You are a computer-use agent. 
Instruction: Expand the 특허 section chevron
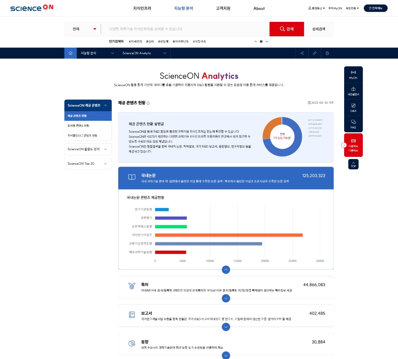tap(226, 298)
